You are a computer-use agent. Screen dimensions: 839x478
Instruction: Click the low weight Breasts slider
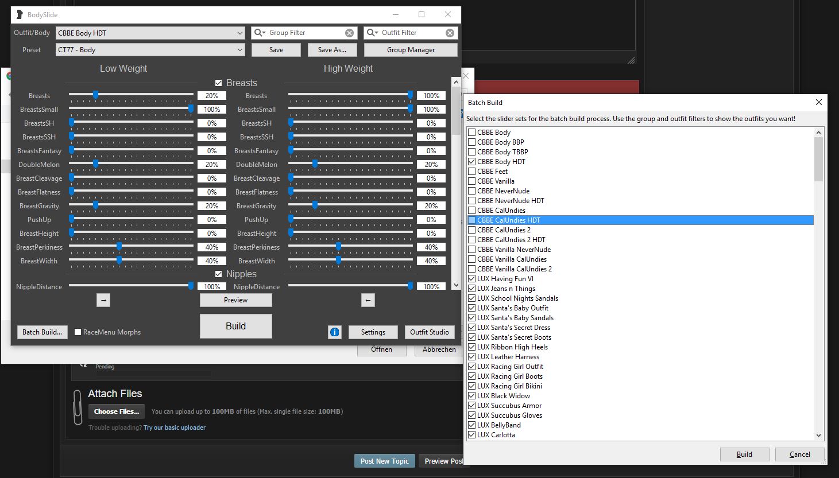(131, 96)
